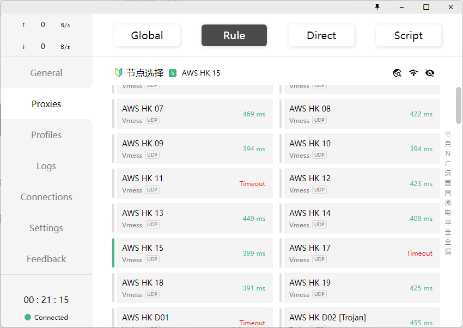Click the AWS HK 15 current selection label
The width and height of the screenshot is (463, 328).
click(201, 73)
